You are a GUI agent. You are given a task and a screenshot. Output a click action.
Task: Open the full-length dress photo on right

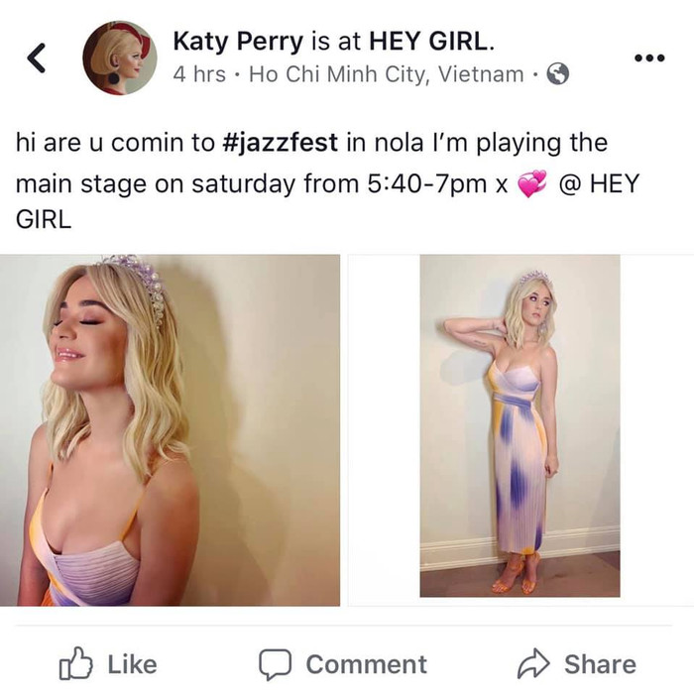[520, 425]
